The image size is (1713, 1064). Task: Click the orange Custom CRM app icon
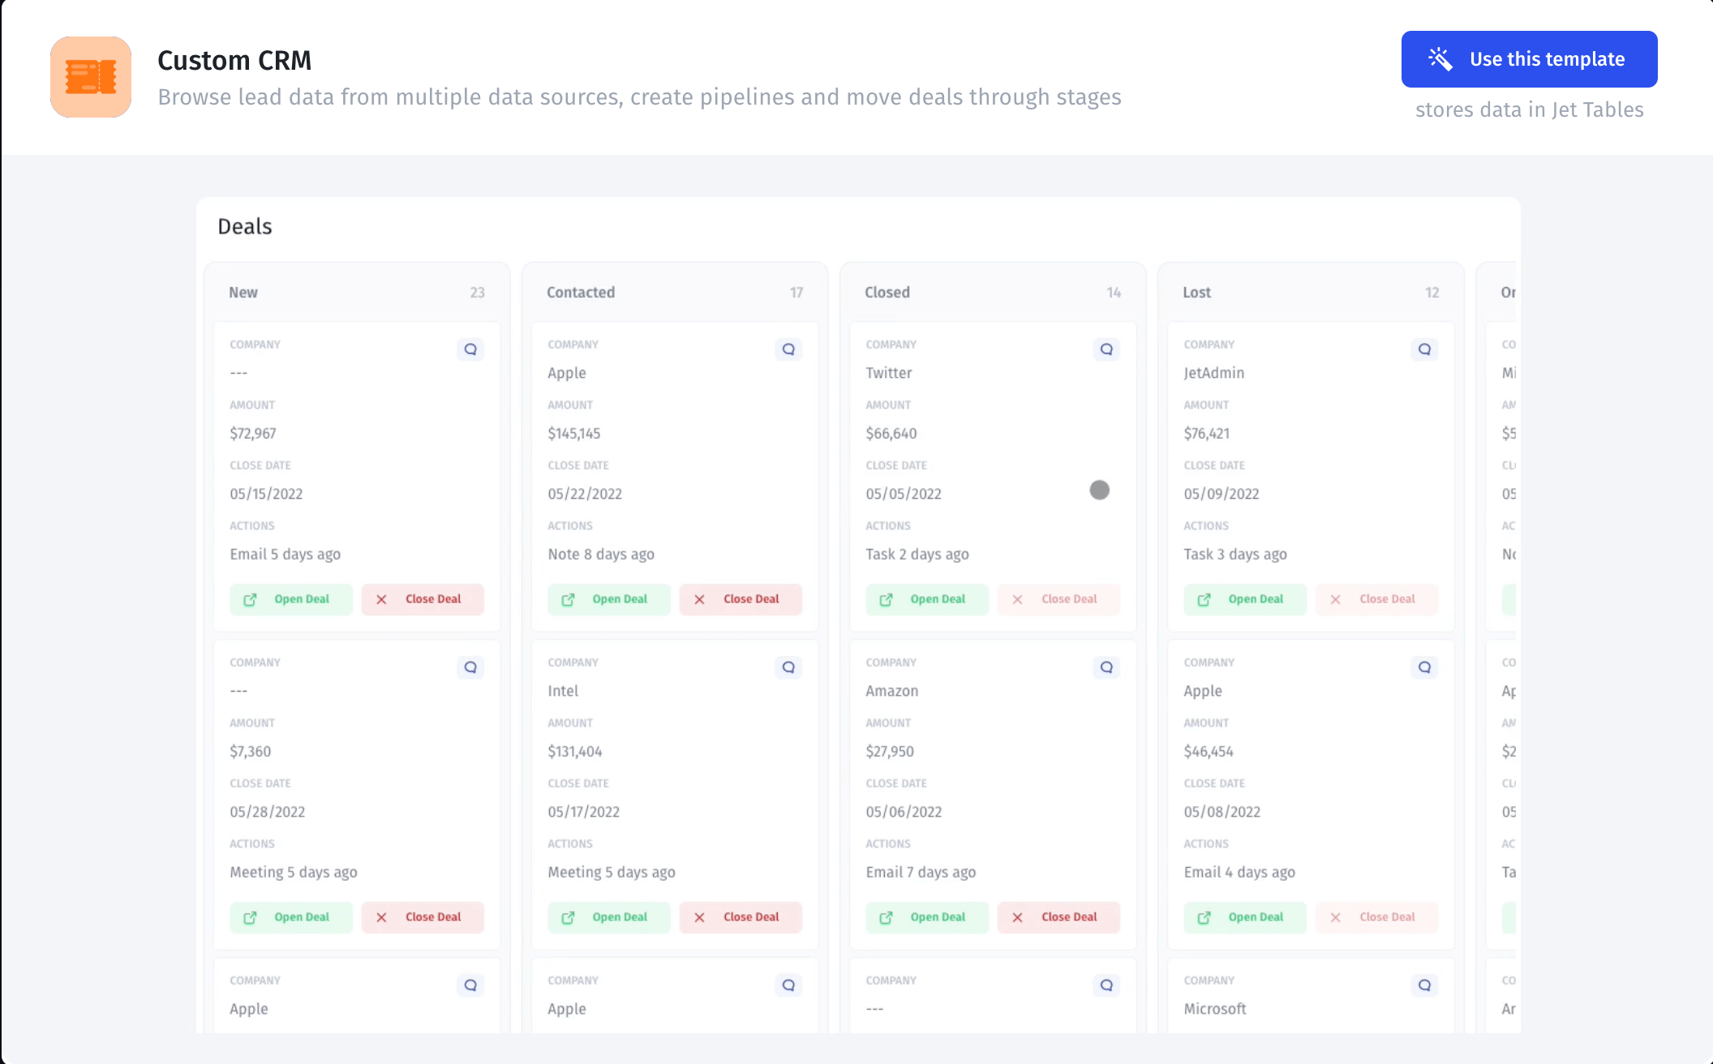[x=91, y=76]
